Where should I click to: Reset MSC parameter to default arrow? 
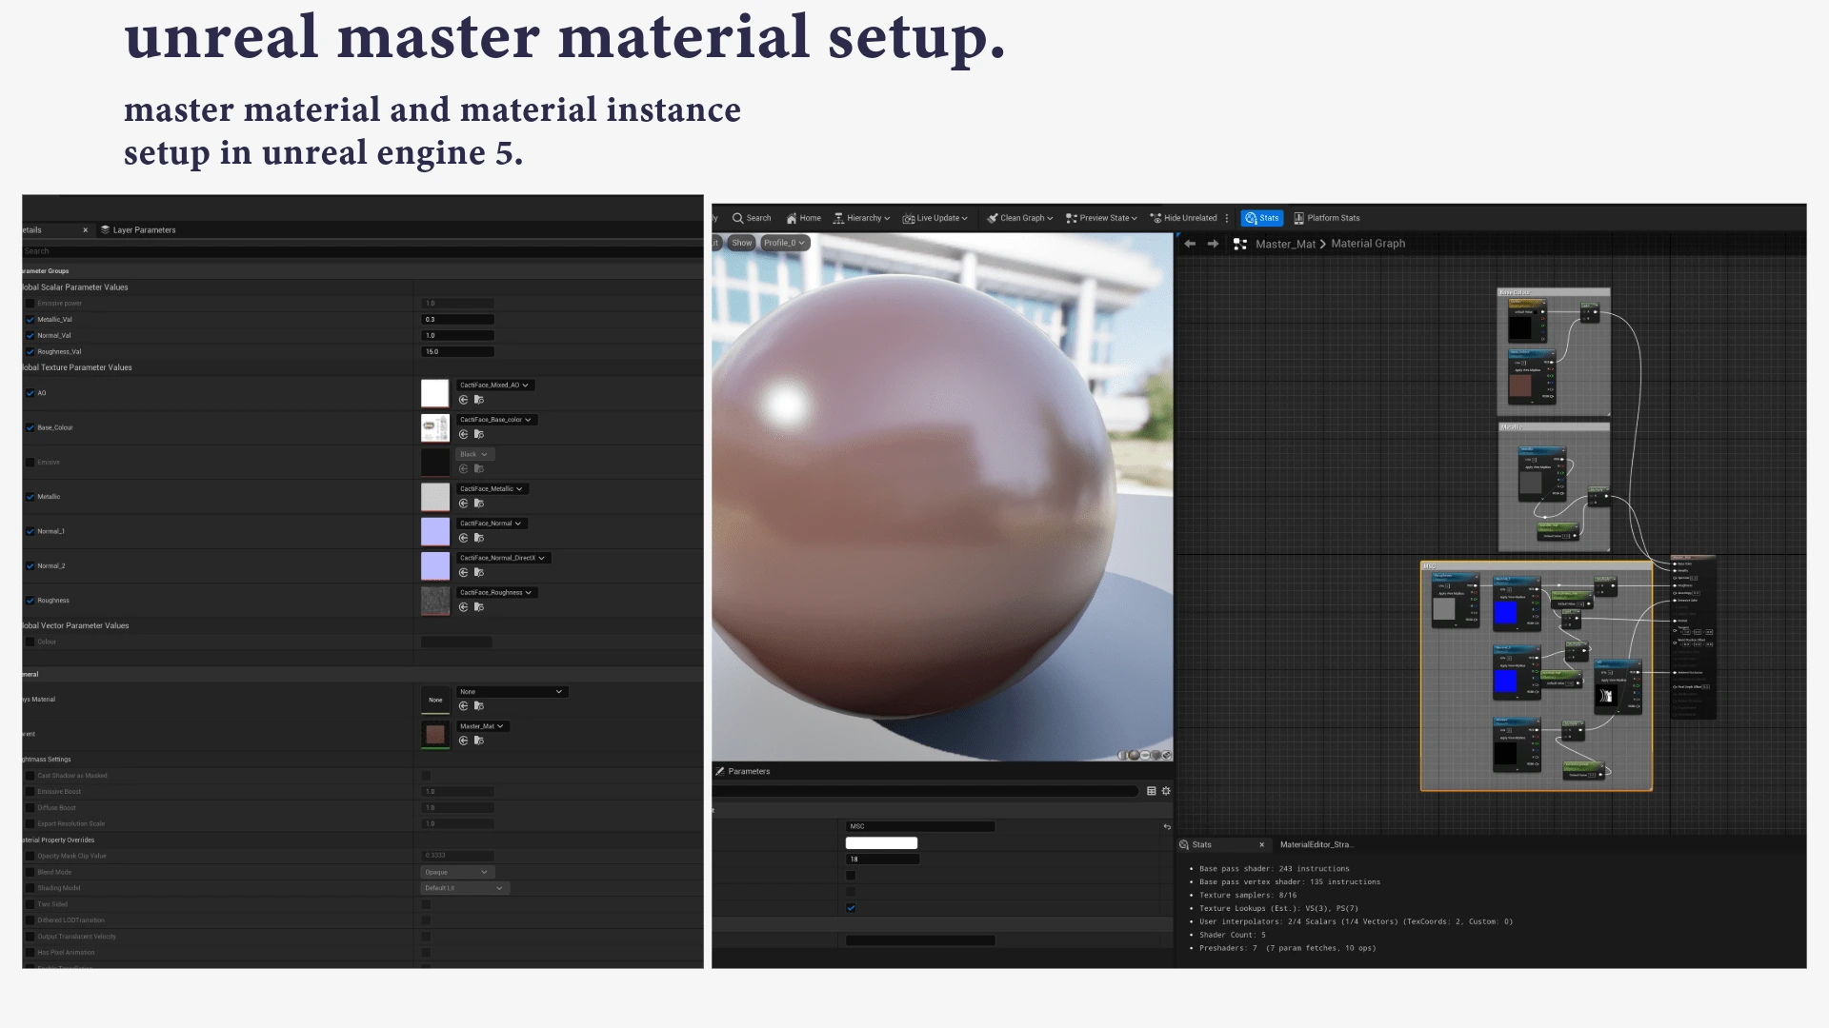click(x=1167, y=826)
